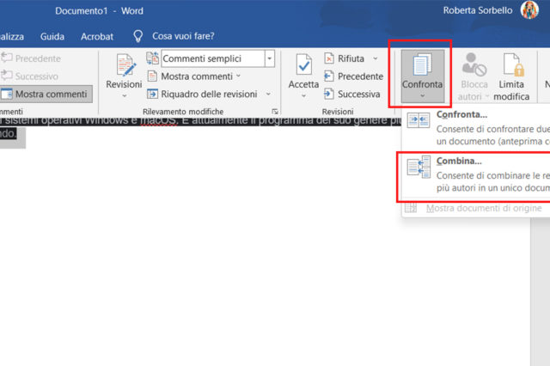550x366 pixels.
Task: Go to Successiva revision
Action: 351,94
